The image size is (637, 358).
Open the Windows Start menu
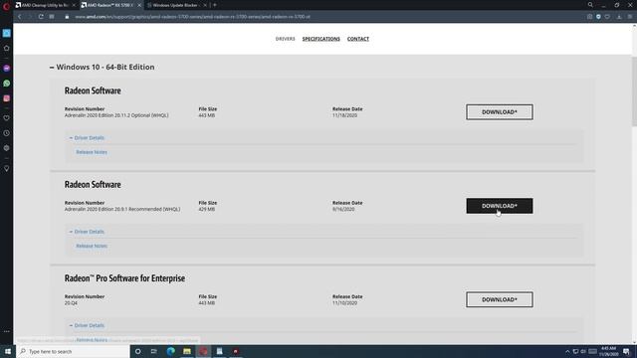coord(8,351)
